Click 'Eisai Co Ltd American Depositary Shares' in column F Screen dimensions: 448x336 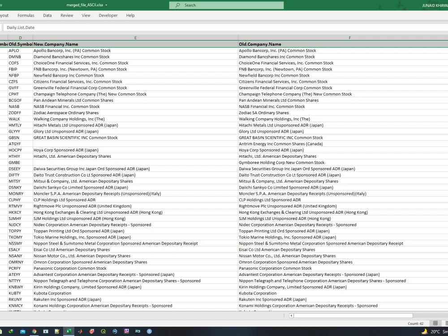pos(343,250)
